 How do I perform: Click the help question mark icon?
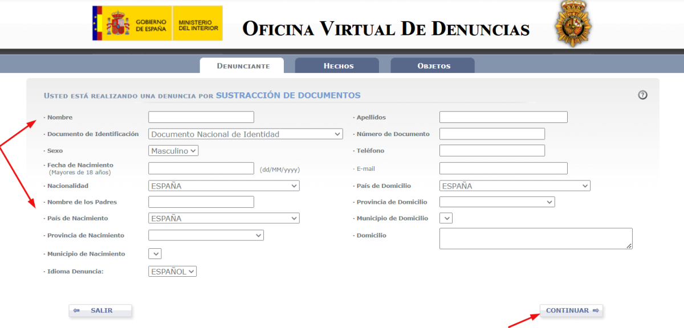click(x=642, y=95)
